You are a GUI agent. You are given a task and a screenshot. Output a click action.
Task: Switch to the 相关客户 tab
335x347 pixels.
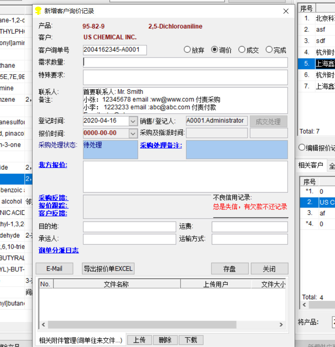(310, 165)
